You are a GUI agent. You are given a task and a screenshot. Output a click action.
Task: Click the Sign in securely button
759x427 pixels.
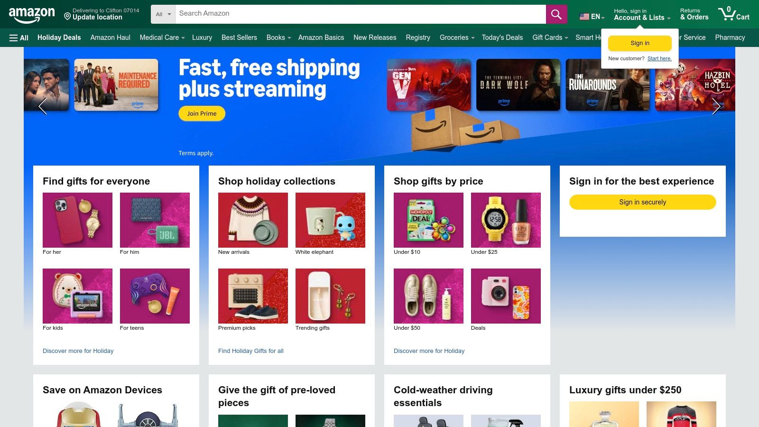tap(642, 202)
